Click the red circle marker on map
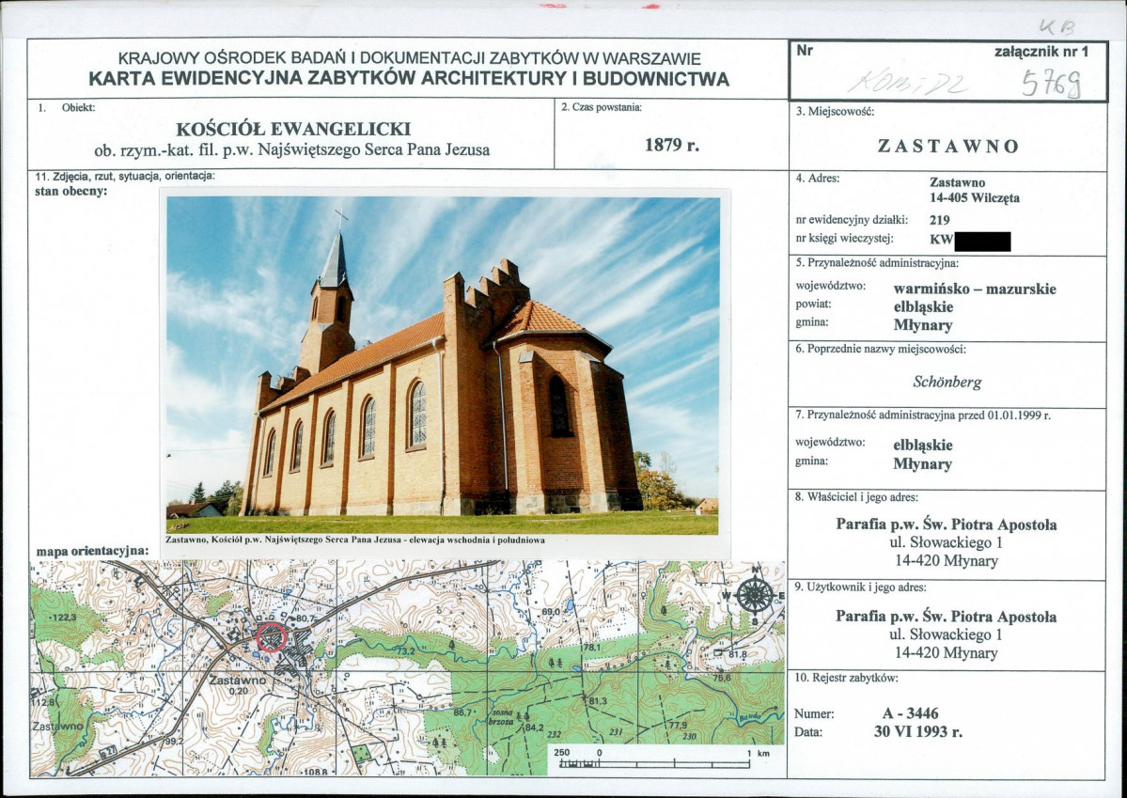The width and height of the screenshot is (1127, 798). pyautogui.click(x=272, y=637)
